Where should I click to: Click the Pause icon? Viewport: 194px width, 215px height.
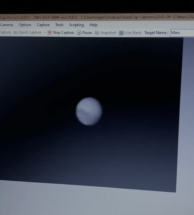point(79,33)
